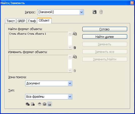Viewport: 135px width, 114px height.
Task: Click scroll up arrow in change format box
Action: (70, 57)
